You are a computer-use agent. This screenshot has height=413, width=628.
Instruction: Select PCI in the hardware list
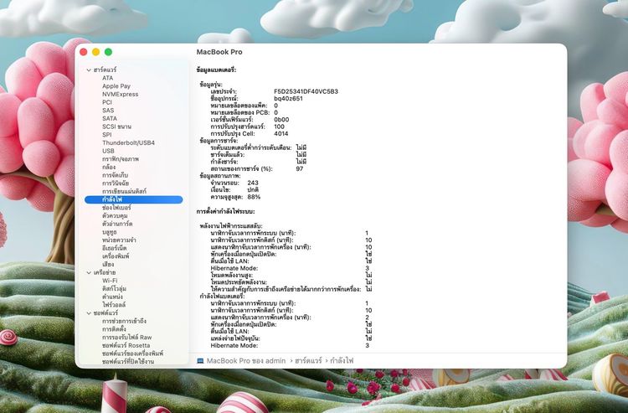pyautogui.click(x=107, y=102)
